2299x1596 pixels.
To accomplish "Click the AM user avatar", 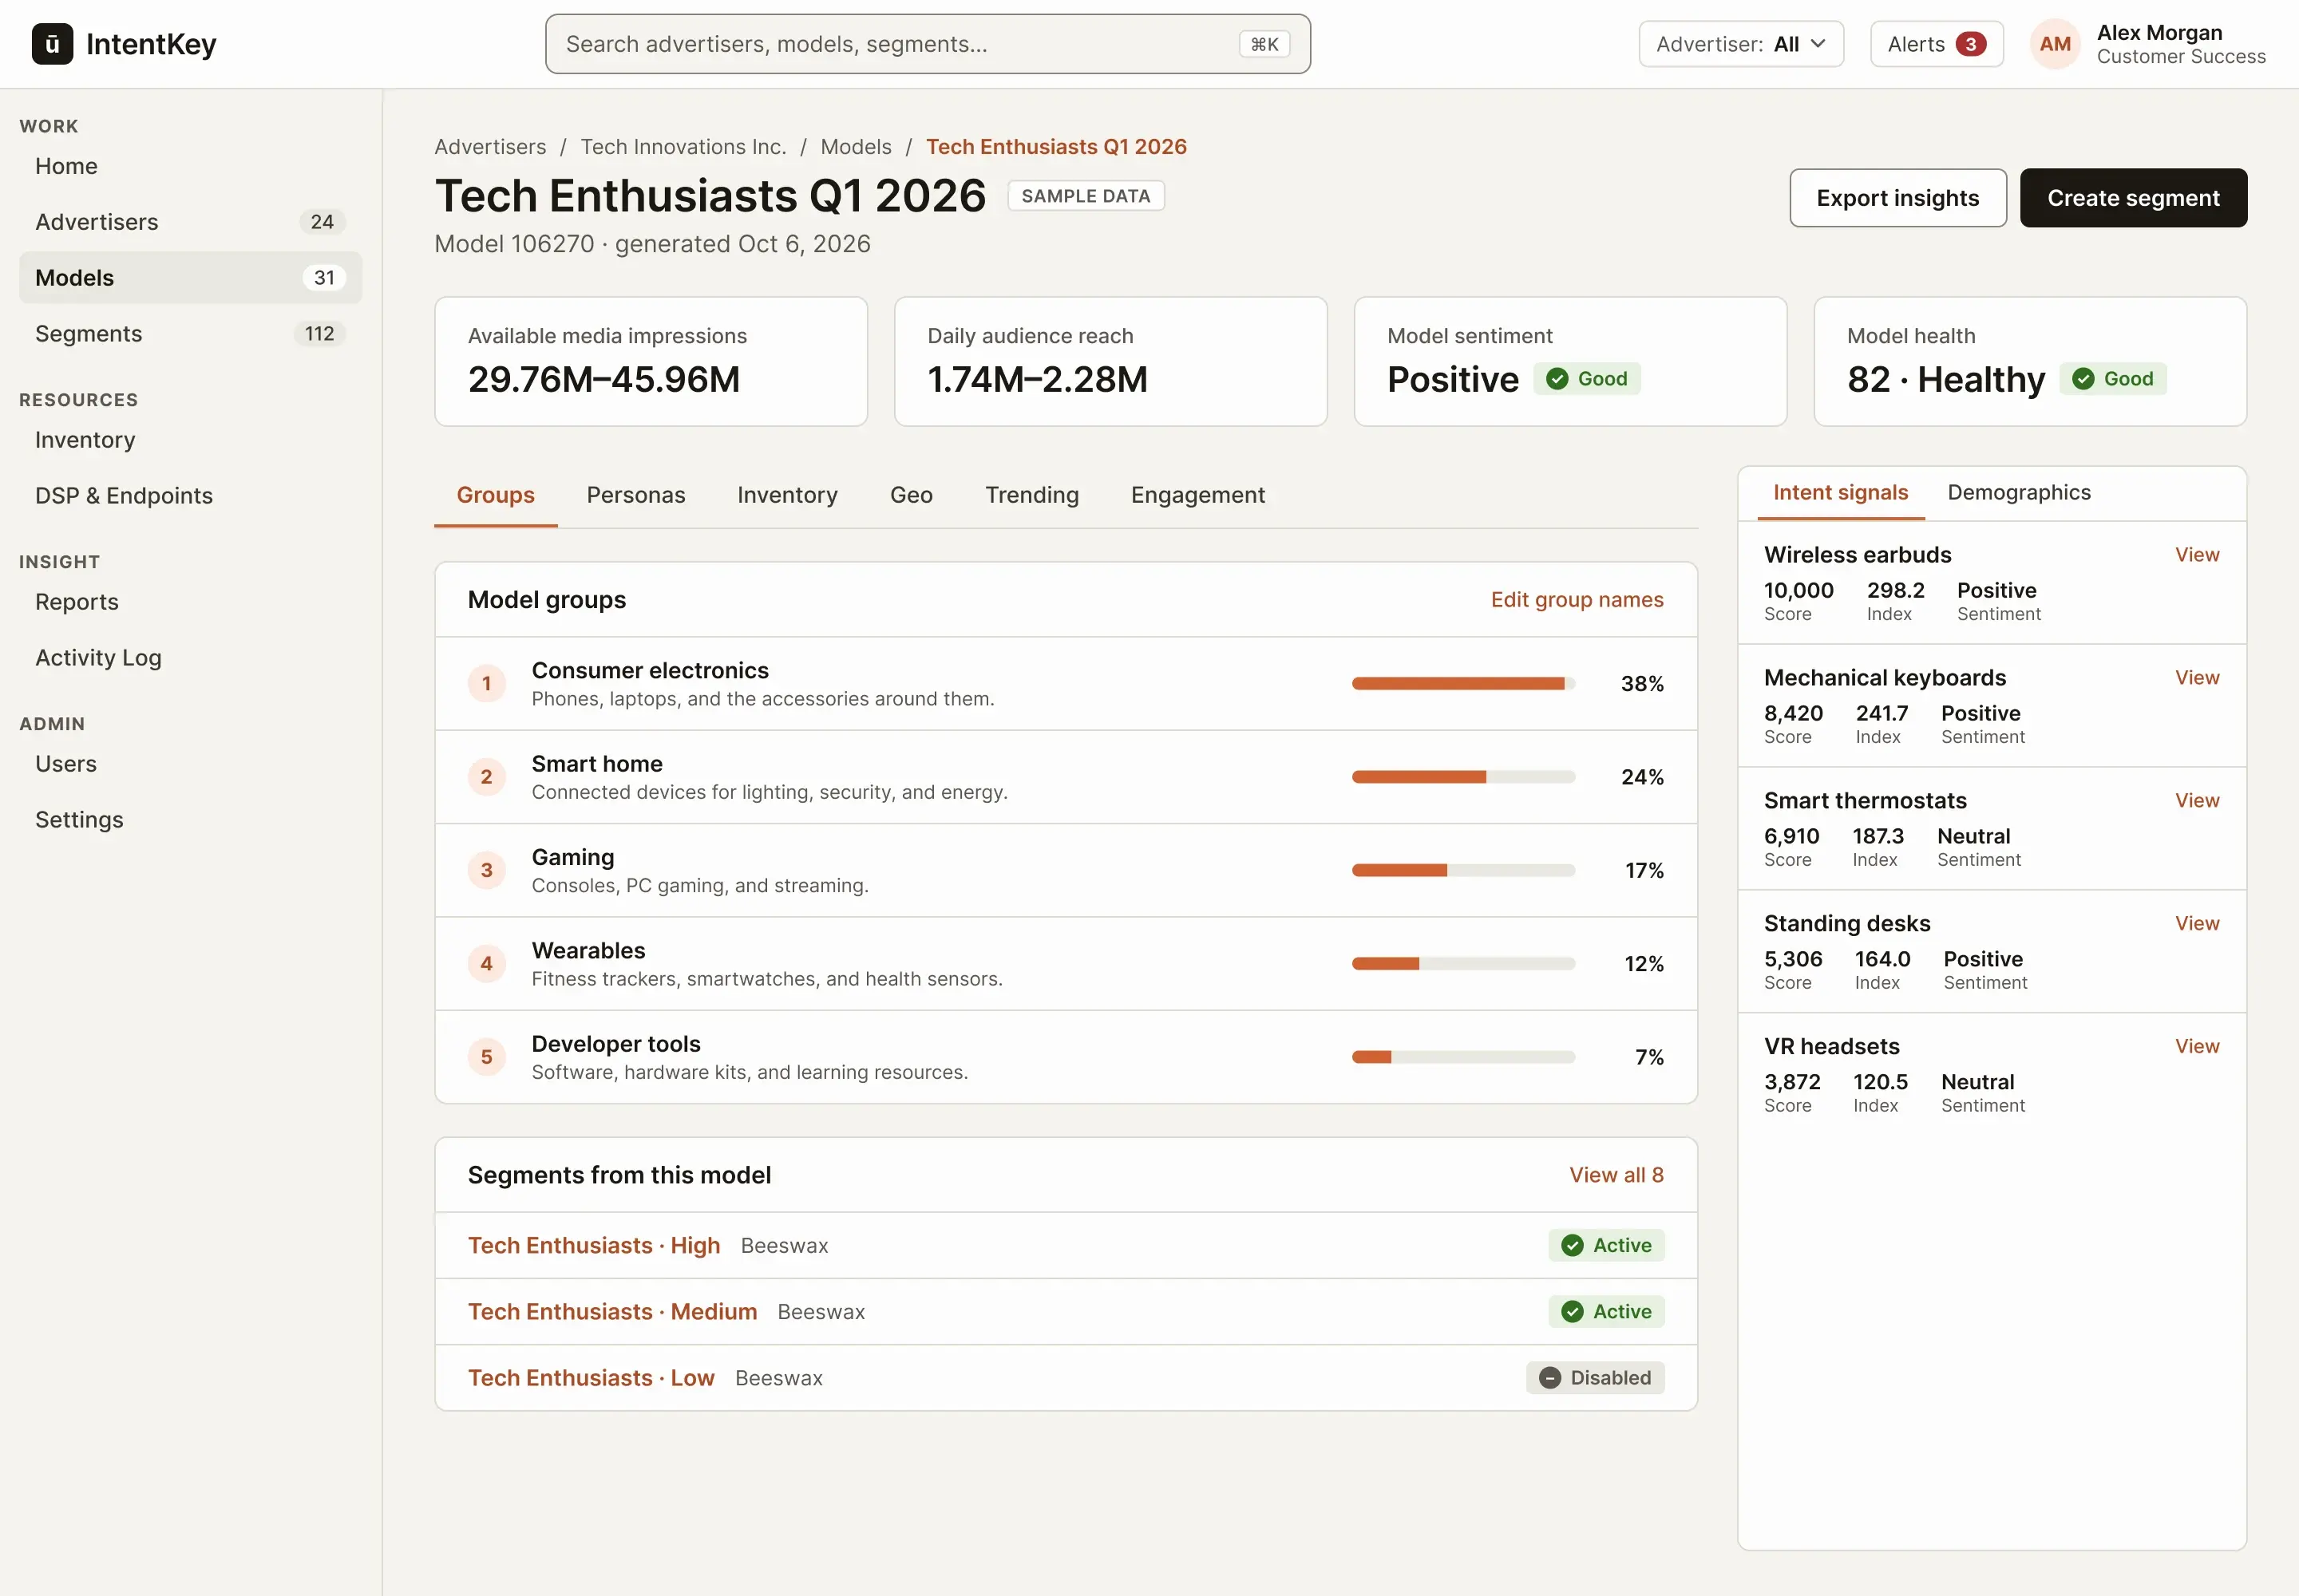I will (x=2055, y=44).
